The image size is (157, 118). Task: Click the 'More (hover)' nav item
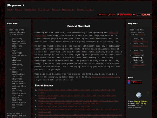[85, 9]
